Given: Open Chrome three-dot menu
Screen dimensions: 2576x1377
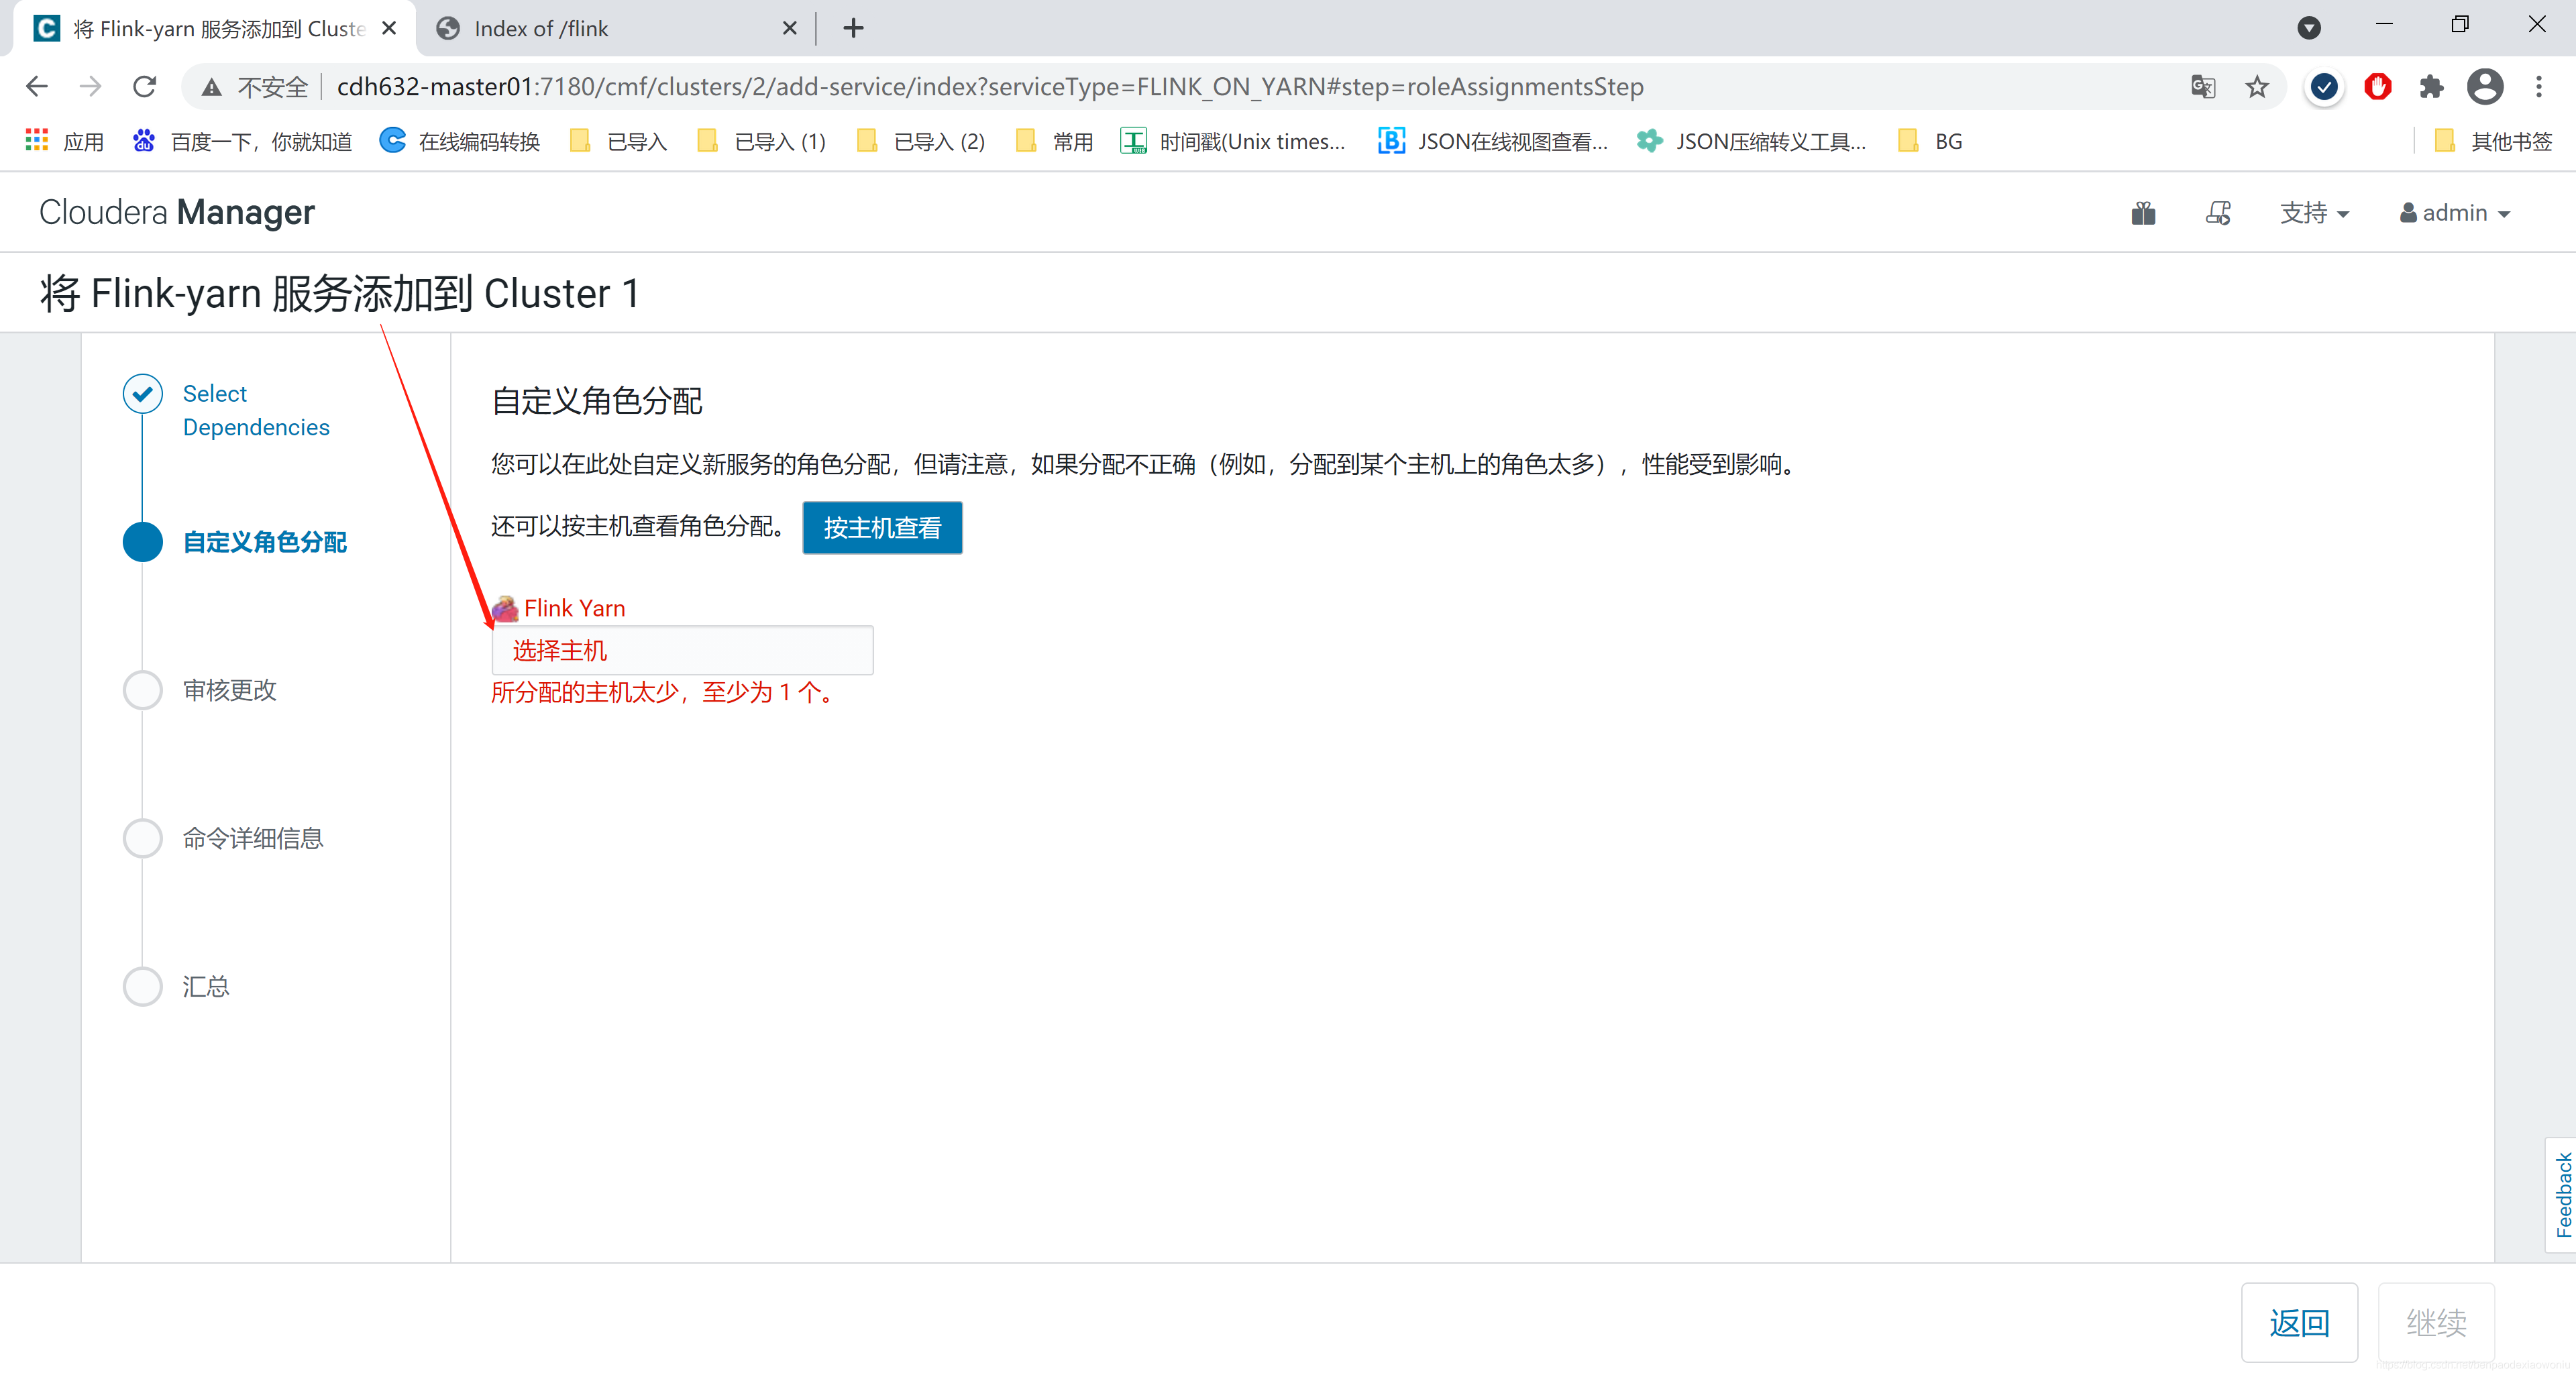Looking at the screenshot, I should point(2538,87).
